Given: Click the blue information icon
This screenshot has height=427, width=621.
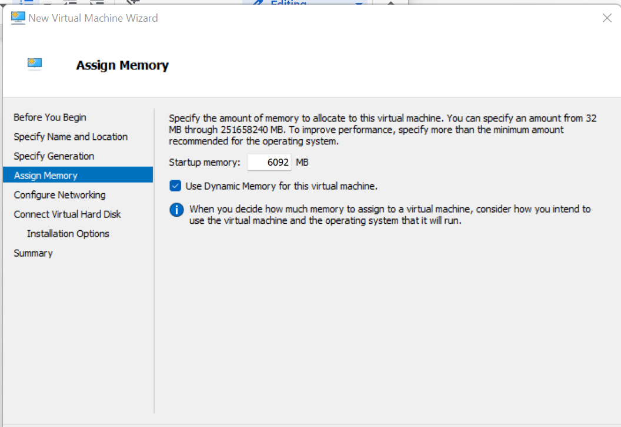Looking at the screenshot, I should pyautogui.click(x=176, y=210).
